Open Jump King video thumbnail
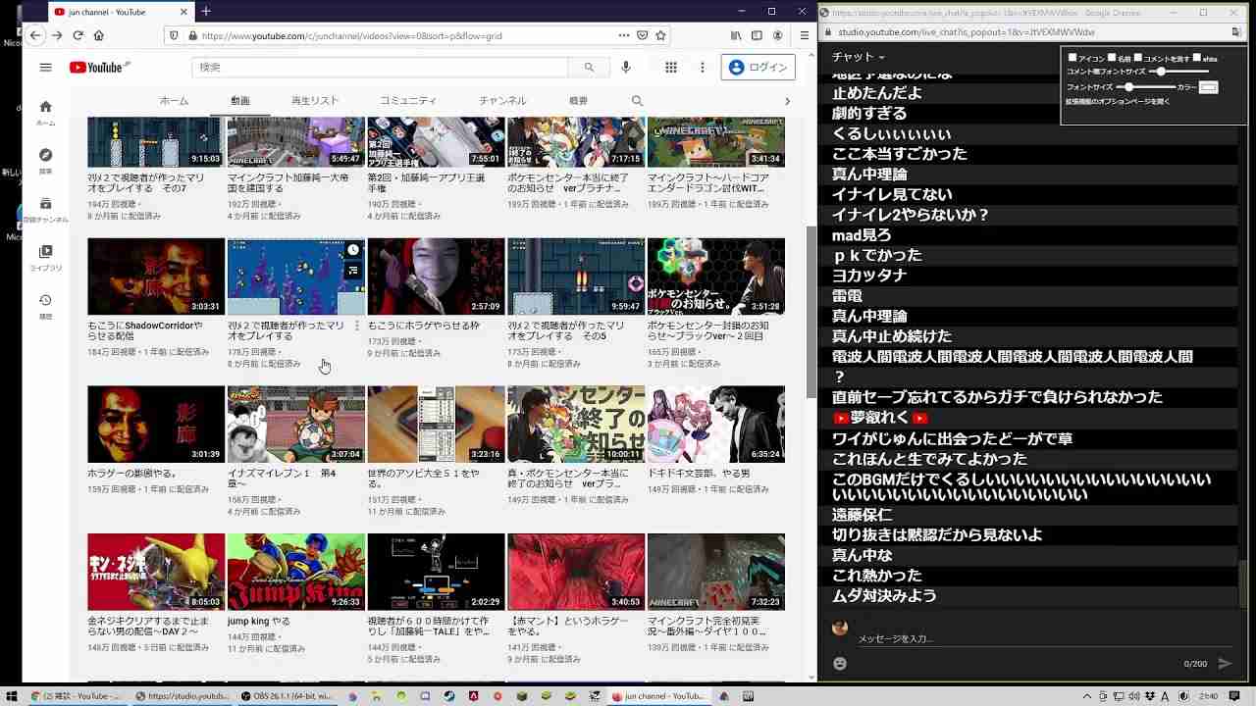 (295, 572)
